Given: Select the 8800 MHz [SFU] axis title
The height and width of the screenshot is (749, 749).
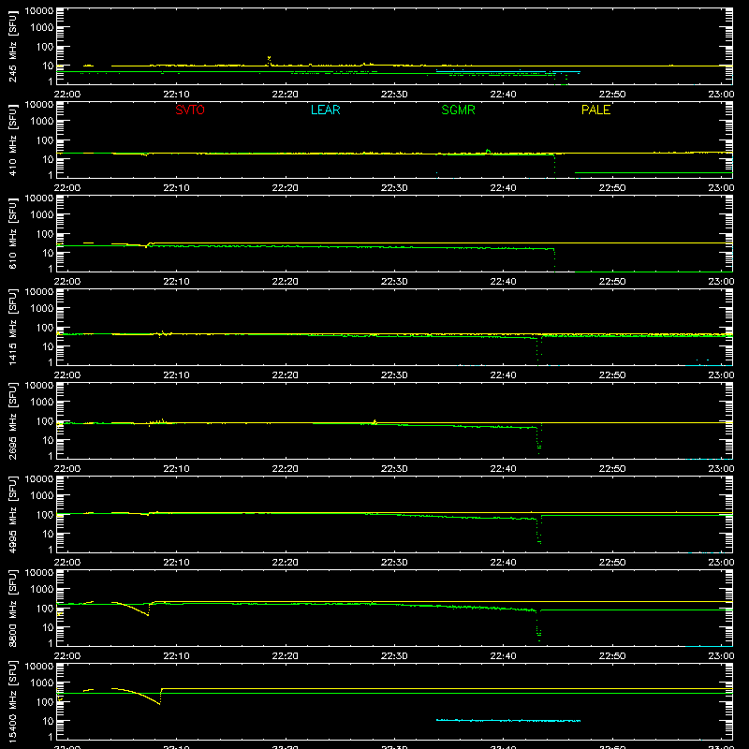Looking at the screenshot, I should [13, 608].
